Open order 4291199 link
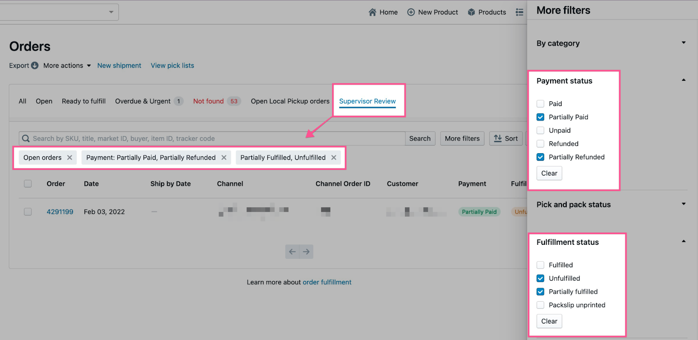Screen dimensions: 698x340 tap(60, 212)
